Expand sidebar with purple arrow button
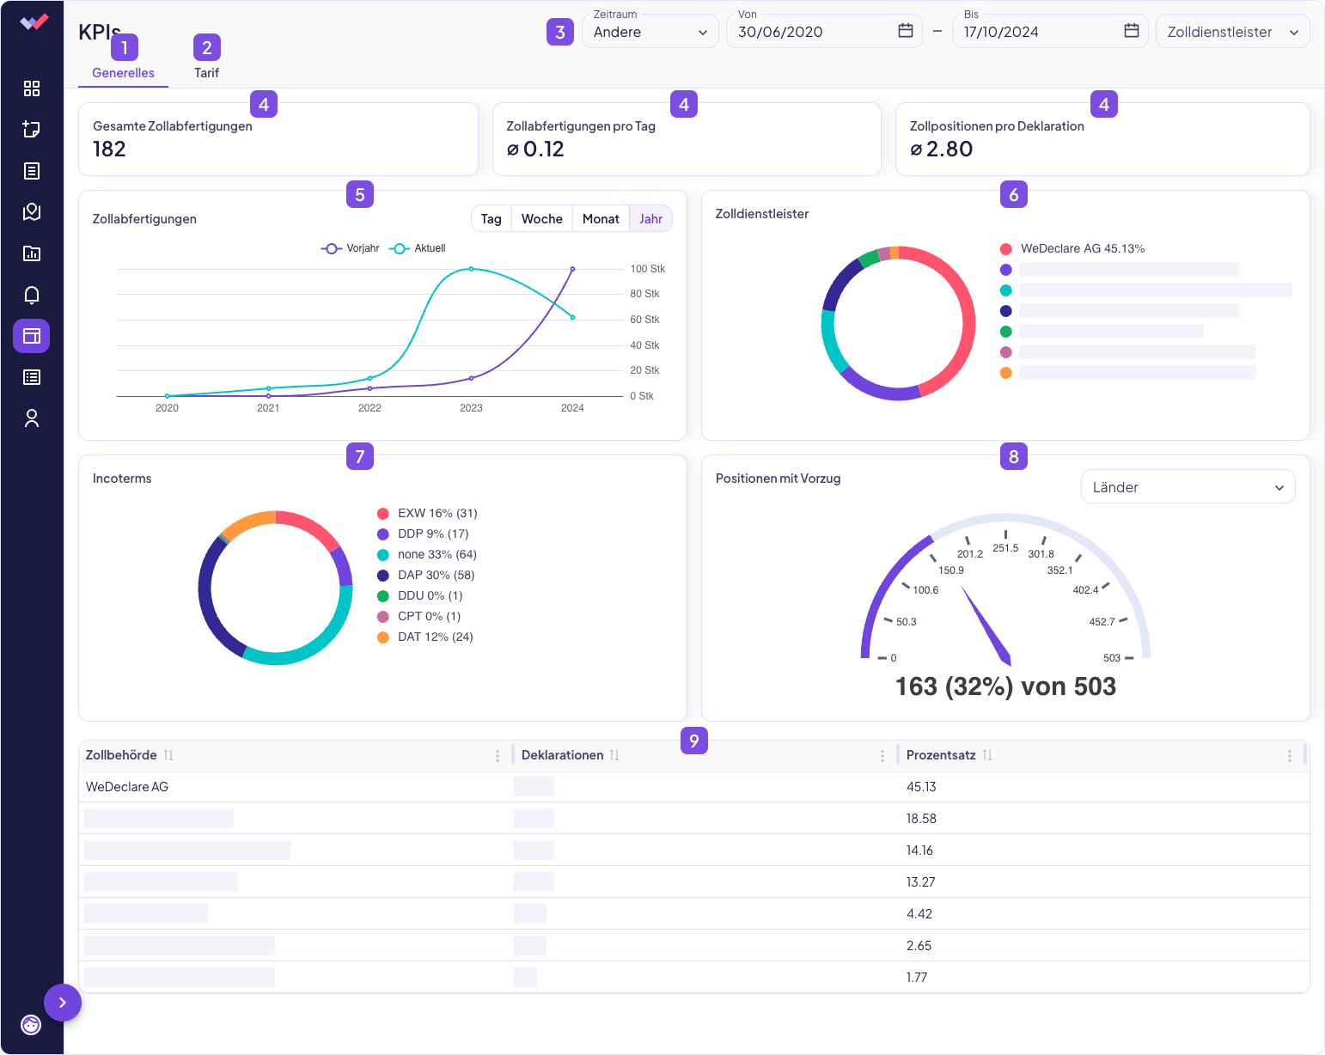Screen dimensions: 1325x1055 pos(63,1003)
